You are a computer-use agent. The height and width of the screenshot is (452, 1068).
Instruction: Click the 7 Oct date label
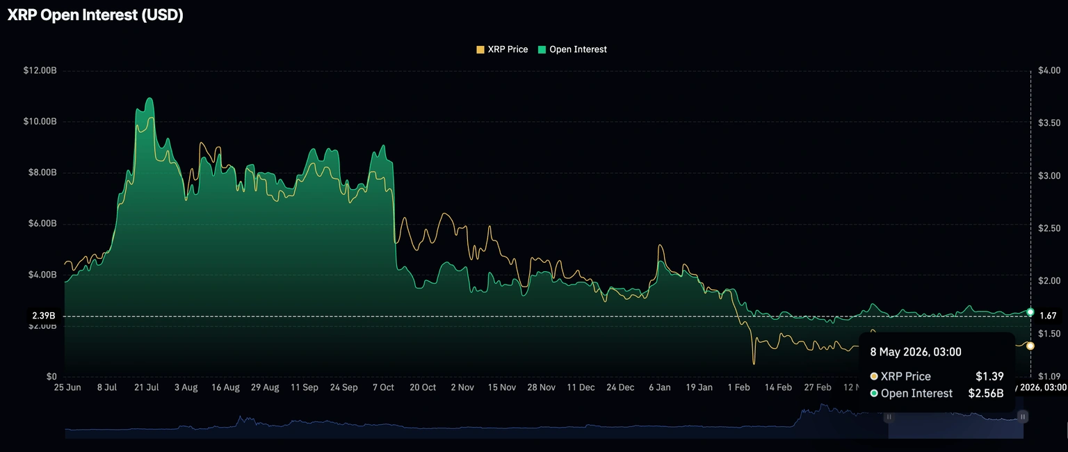coord(383,387)
